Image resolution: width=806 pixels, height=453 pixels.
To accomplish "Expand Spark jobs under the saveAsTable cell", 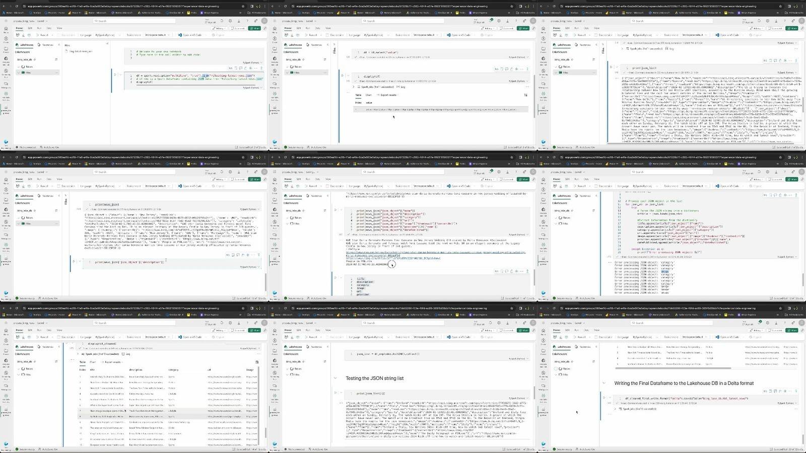I will click(x=616, y=409).
